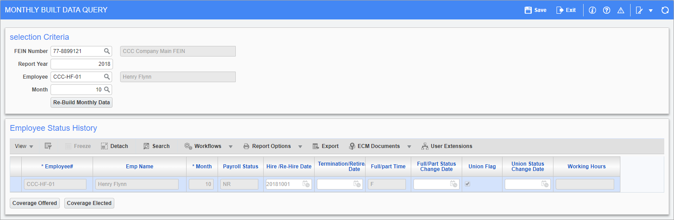
Task: Select the row selector for CCC-HF-01
Action: (16, 184)
